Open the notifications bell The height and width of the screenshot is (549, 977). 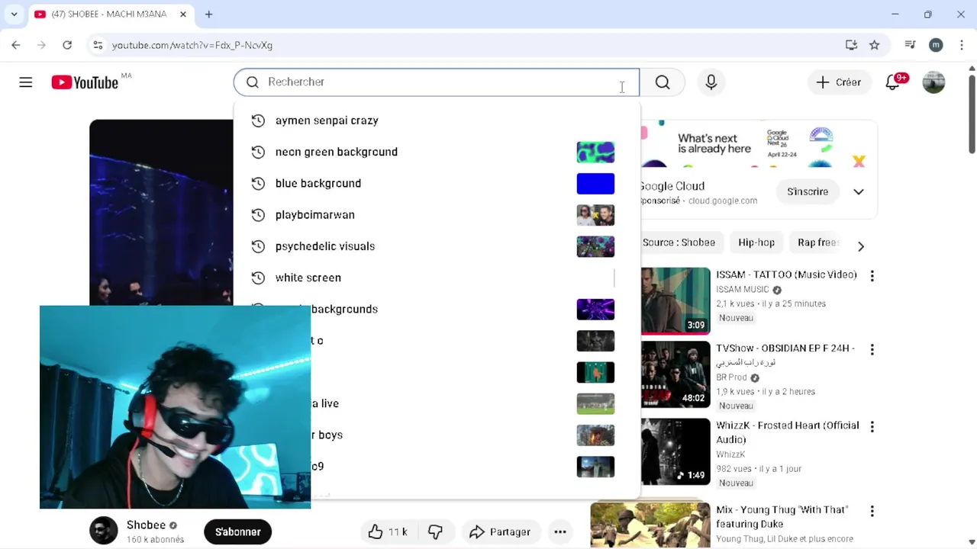[892, 82]
